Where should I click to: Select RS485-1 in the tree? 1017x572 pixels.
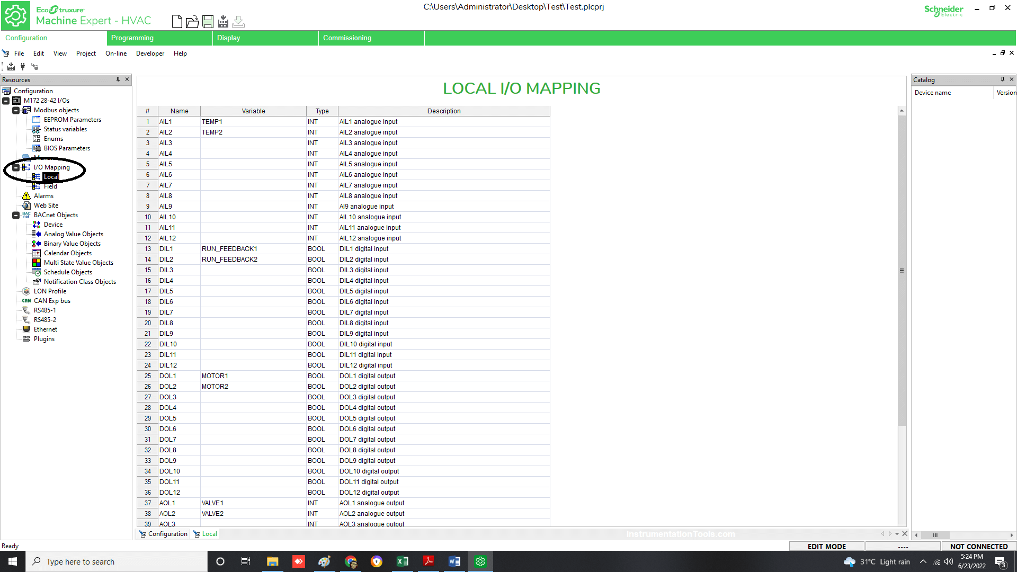click(x=45, y=310)
